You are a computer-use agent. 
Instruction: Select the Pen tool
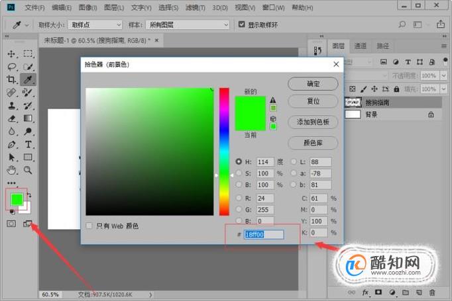[x=11, y=144]
